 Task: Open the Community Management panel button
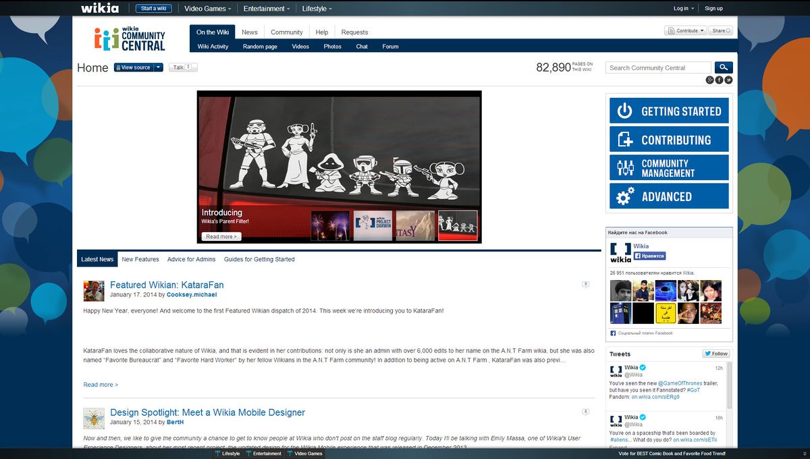tap(669, 167)
